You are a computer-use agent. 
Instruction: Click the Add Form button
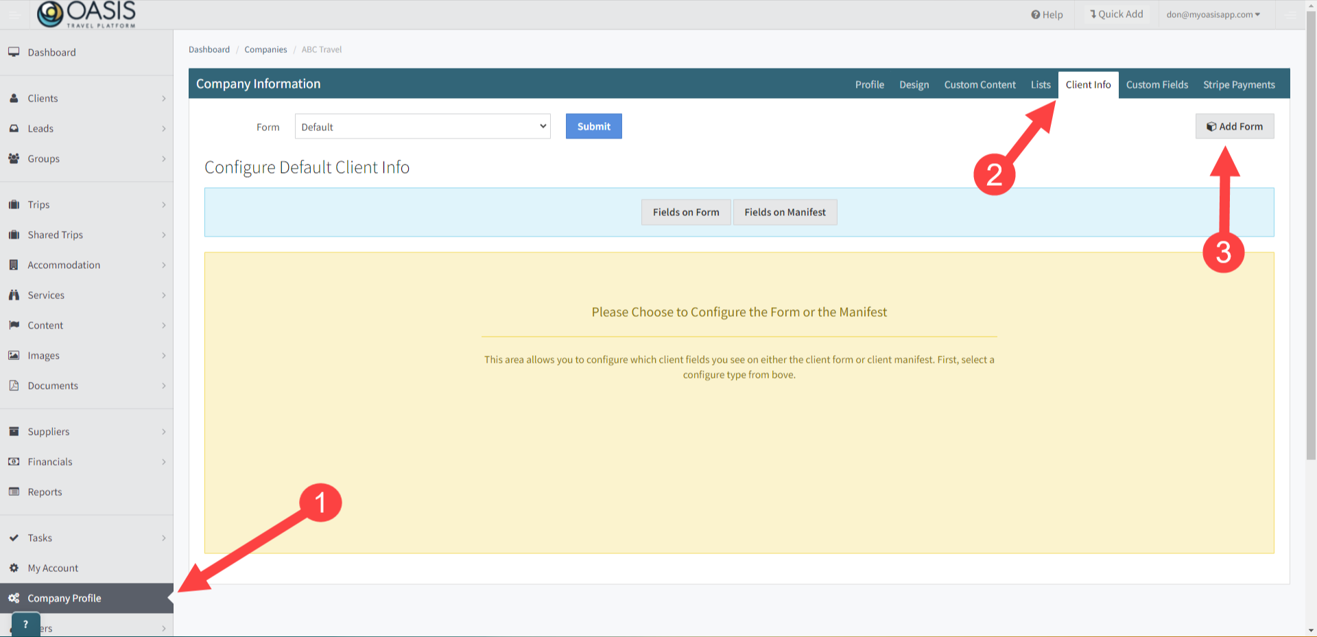pos(1234,126)
